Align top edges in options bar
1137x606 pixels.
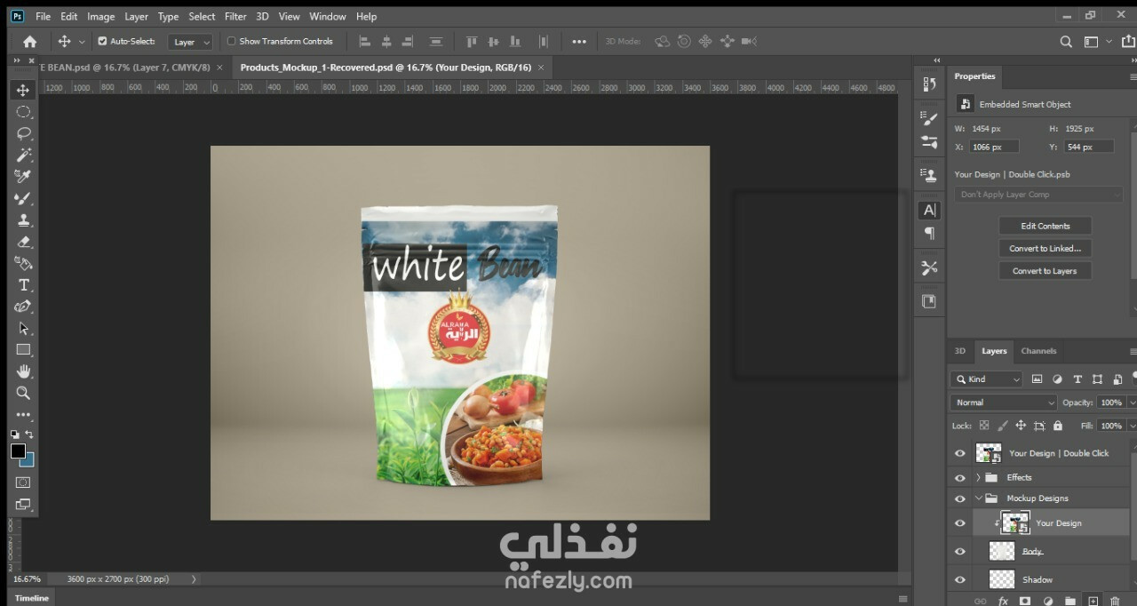(471, 41)
